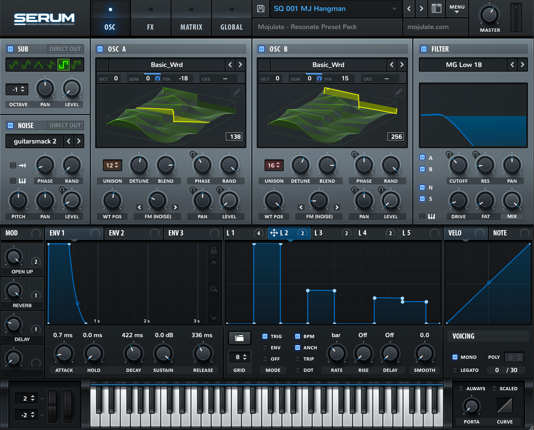The height and width of the screenshot is (430, 534).
Task: Click the LFO shape folder icon
Action: pyautogui.click(x=239, y=338)
